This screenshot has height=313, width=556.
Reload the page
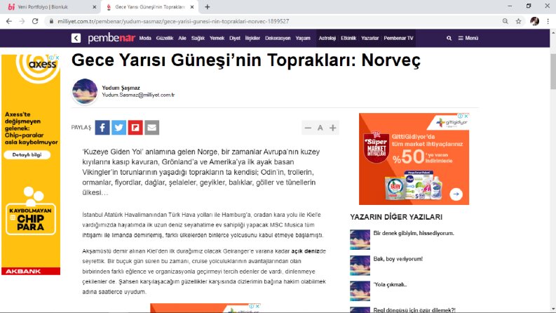pyautogui.click(x=35, y=21)
